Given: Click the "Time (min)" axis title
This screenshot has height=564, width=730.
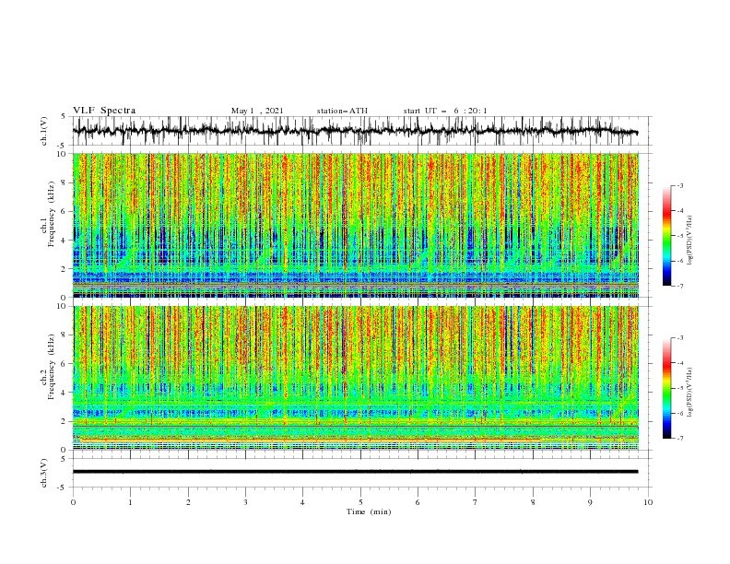Looking at the screenshot, I should coord(369,511).
